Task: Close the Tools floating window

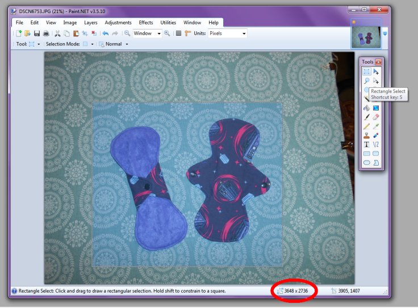Action: coord(379,62)
